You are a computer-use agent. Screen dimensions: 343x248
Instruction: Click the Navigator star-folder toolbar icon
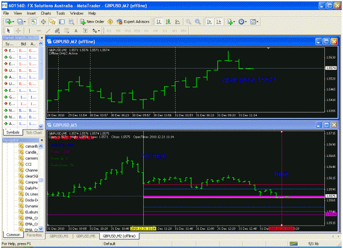point(53,21)
